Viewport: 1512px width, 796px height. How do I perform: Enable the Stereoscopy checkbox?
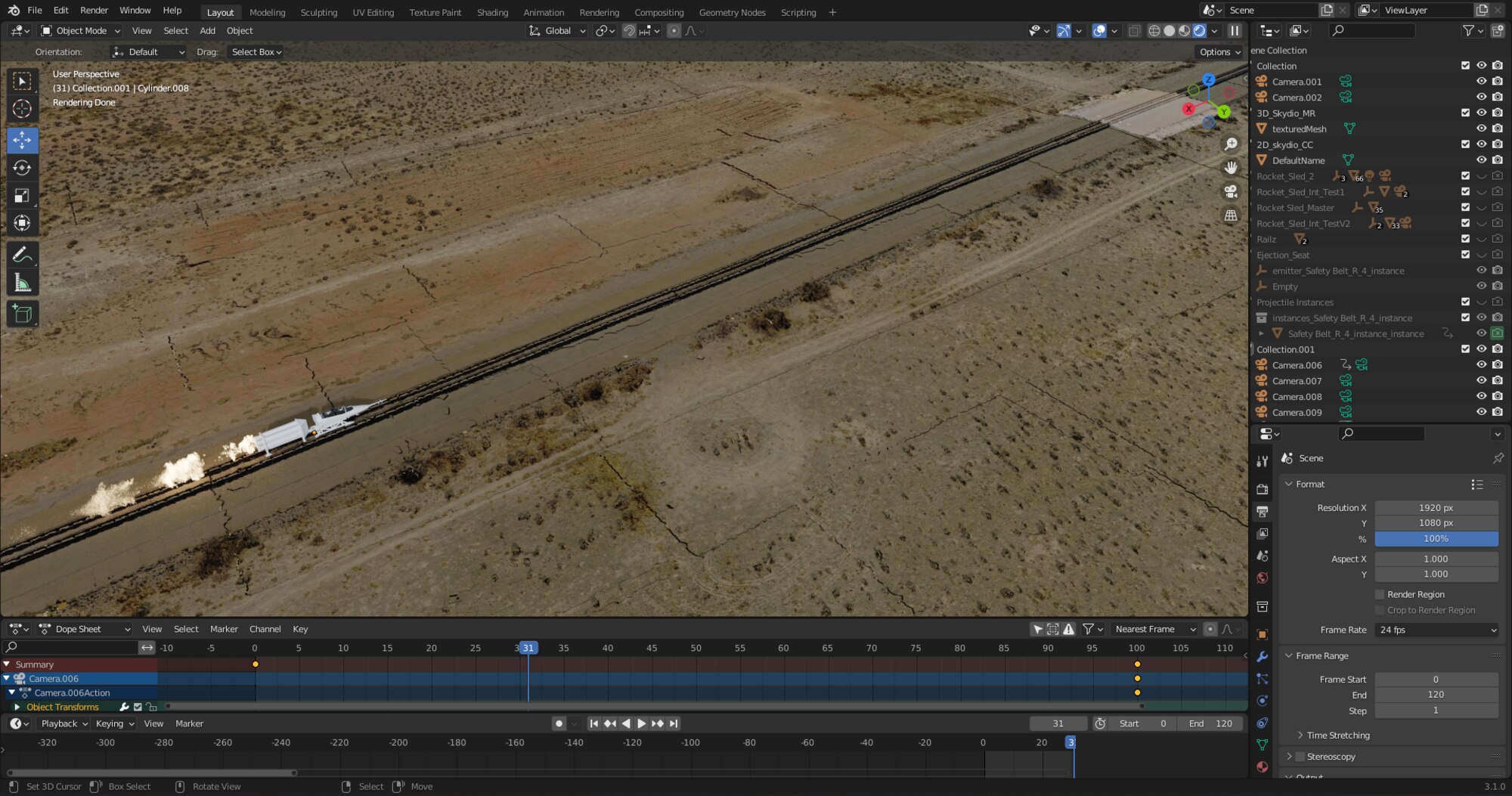tap(1300, 757)
